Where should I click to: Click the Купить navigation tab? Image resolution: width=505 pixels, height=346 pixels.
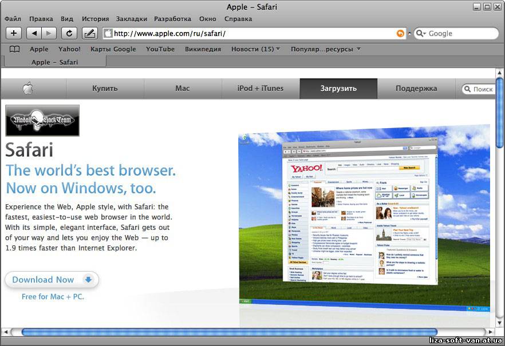[105, 89]
